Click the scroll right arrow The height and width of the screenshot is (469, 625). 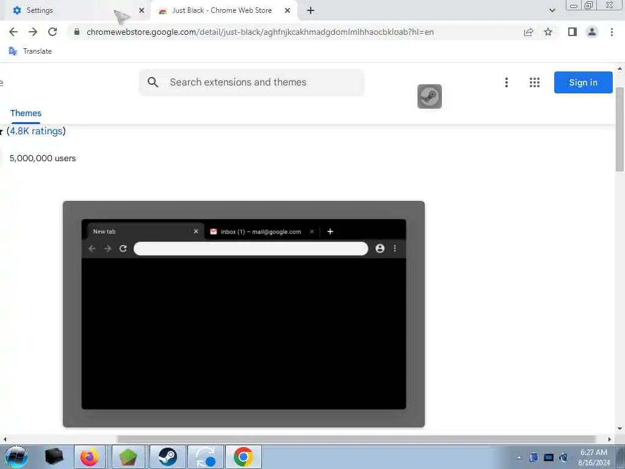click(610, 439)
